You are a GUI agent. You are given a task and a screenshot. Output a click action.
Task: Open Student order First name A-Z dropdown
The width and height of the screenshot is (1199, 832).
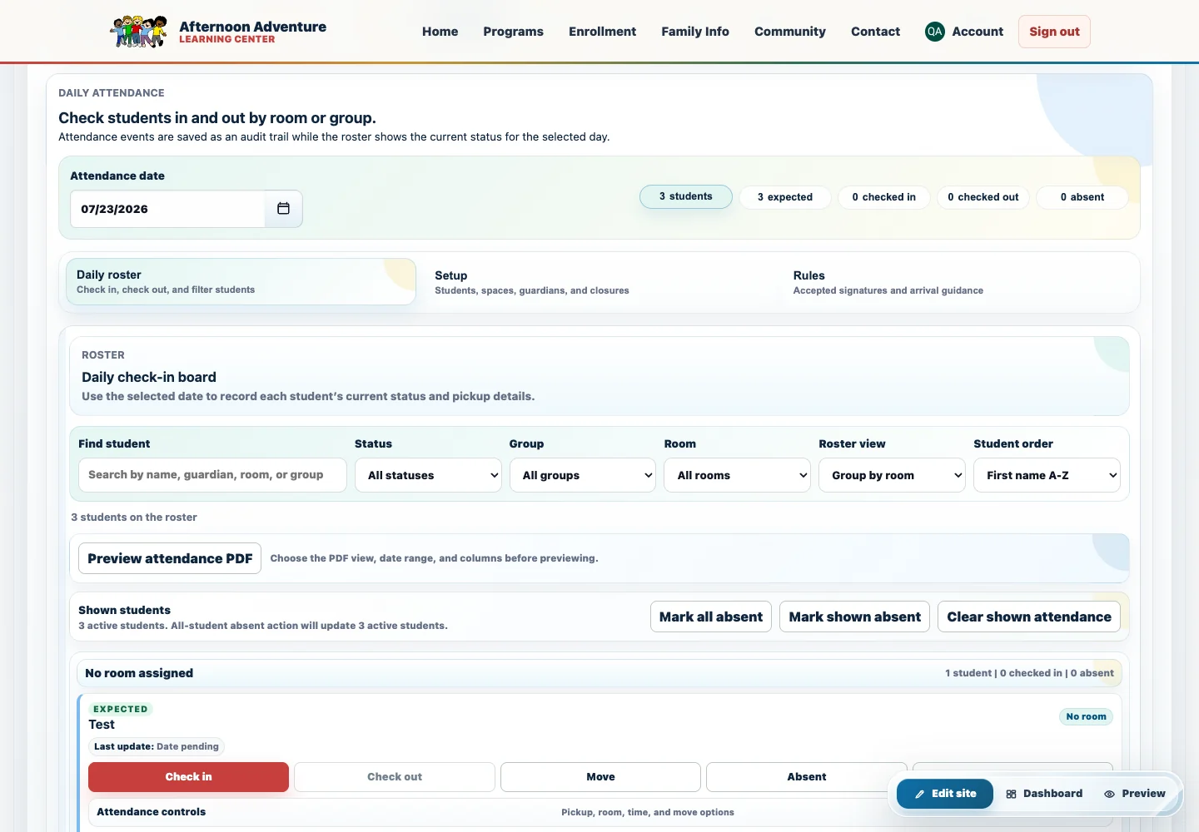coord(1047,475)
